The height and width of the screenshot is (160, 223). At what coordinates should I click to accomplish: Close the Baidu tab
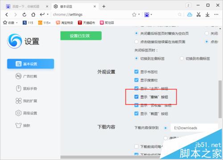point(47,6)
